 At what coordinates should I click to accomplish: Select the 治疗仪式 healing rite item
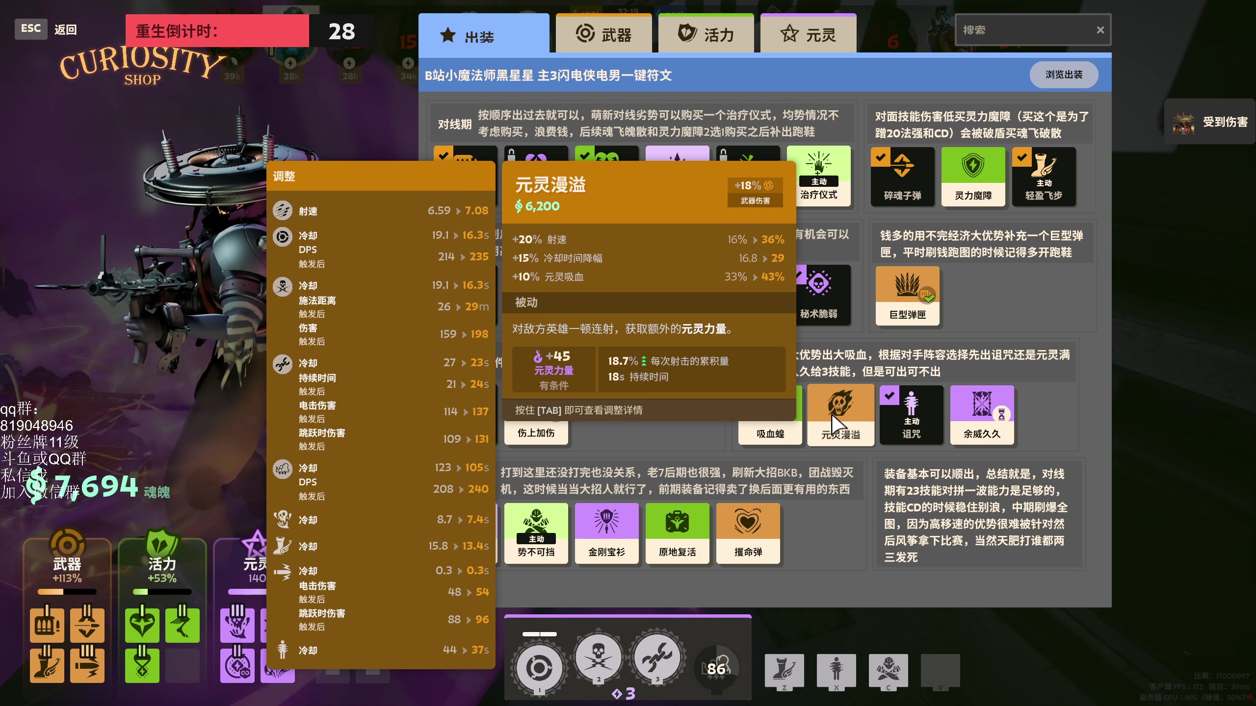818,176
